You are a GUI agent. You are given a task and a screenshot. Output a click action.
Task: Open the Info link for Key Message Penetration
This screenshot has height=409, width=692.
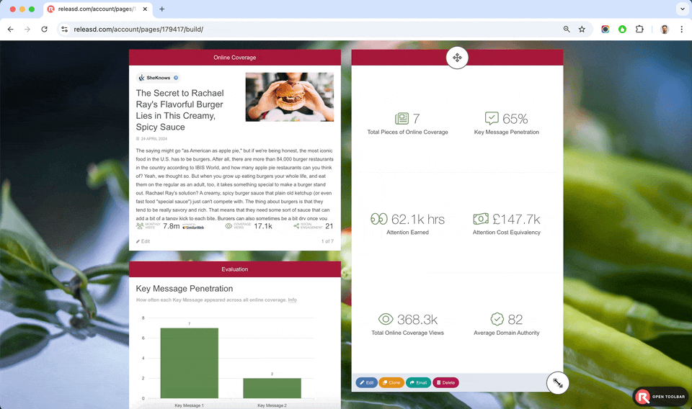[292, 300]
